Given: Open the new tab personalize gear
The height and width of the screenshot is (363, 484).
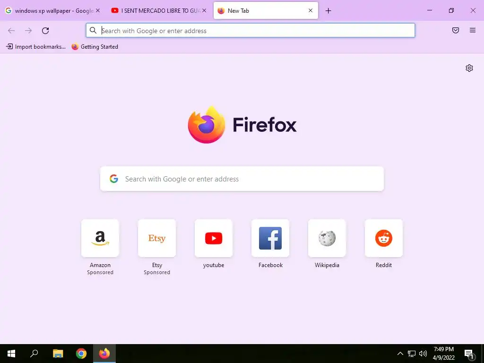Looking at the screenshot, I should [469, 68].
